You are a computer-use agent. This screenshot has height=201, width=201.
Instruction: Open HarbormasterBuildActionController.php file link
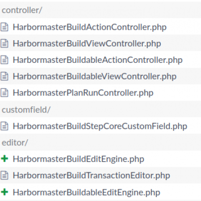[89, 27]
